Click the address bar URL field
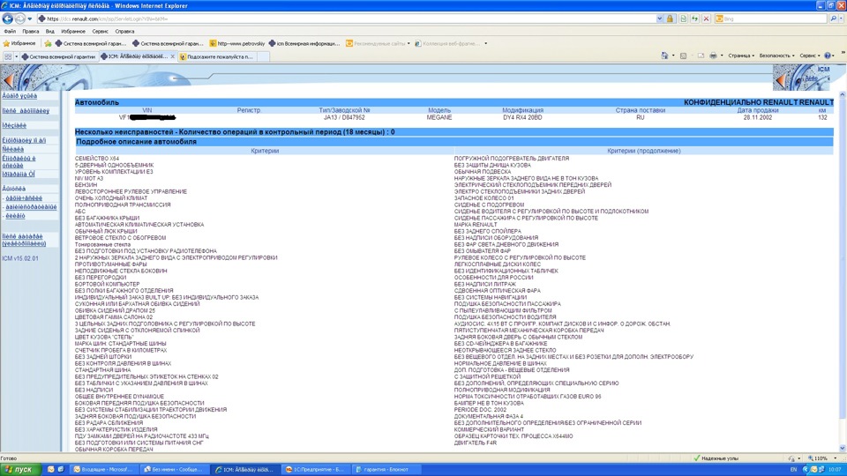847x476 pixels. (x=346, y=19)
